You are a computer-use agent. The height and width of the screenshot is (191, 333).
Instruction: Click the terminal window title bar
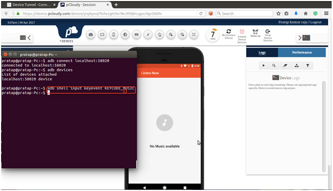point(69,55)
